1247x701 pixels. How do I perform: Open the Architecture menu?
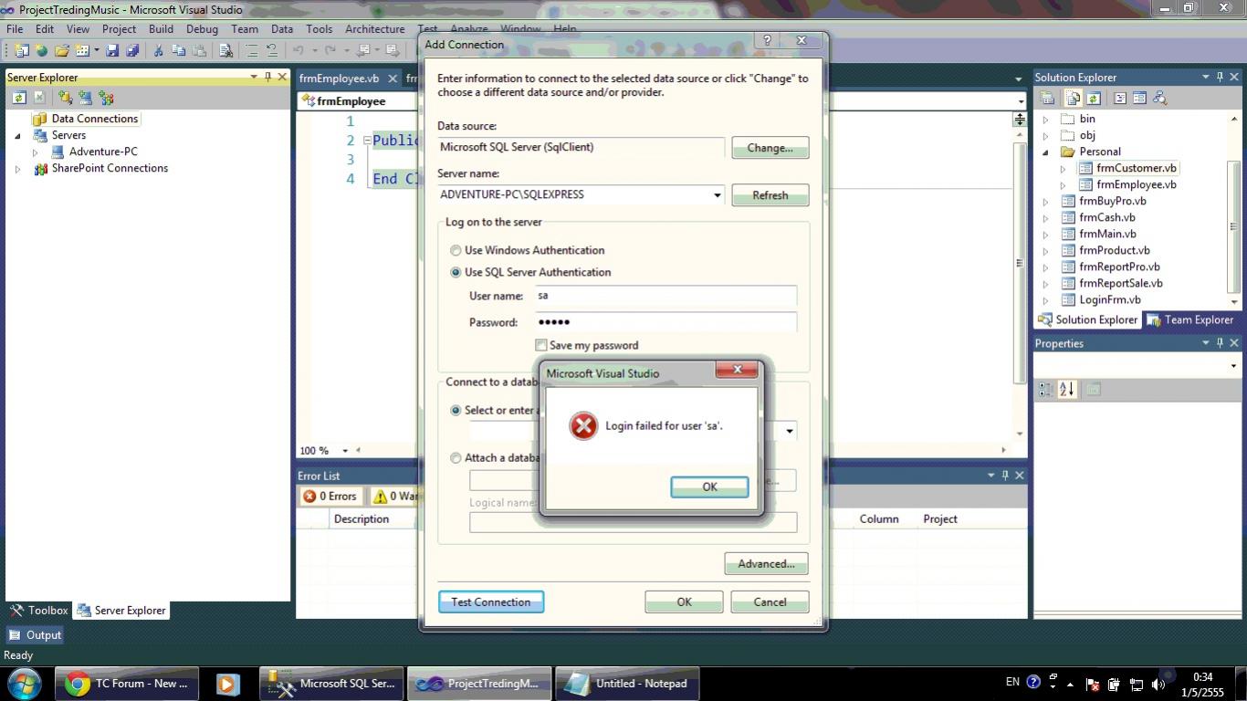pos(374,29)
